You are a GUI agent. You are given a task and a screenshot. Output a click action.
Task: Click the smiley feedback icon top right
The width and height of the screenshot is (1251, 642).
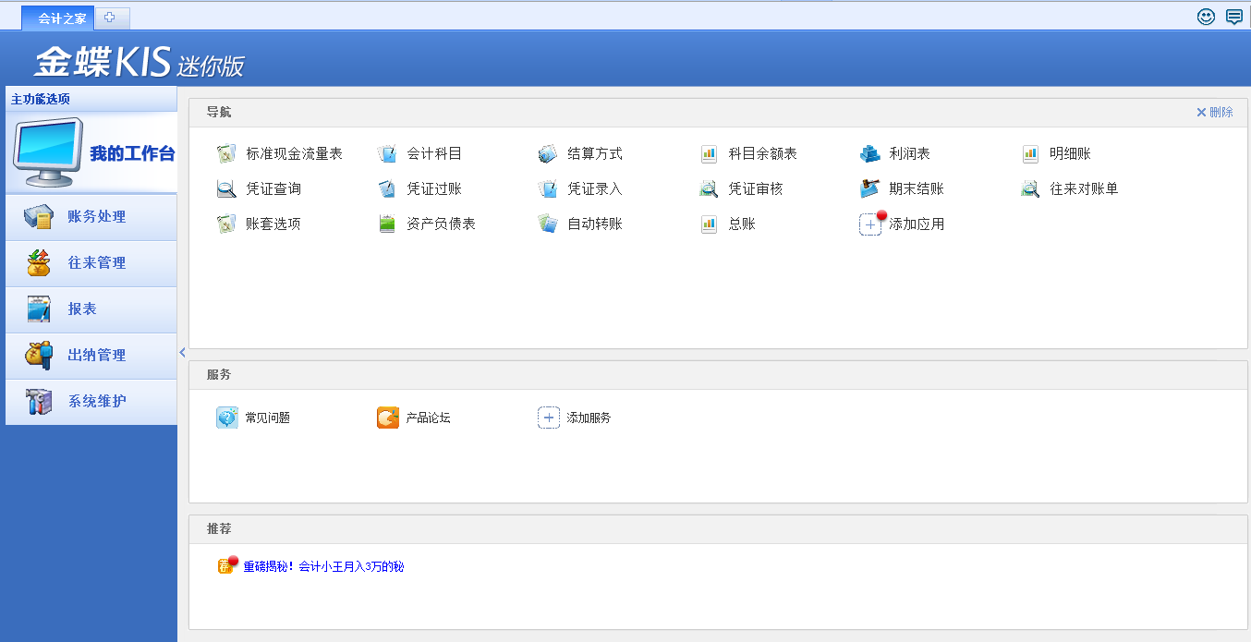click(x=1206, y=17)
